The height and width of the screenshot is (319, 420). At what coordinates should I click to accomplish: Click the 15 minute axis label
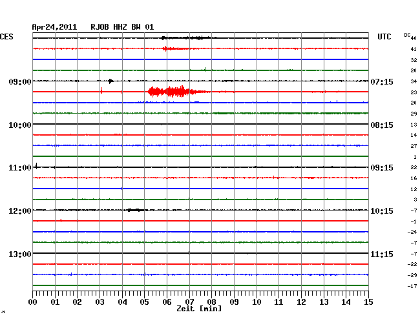[368, 302]
